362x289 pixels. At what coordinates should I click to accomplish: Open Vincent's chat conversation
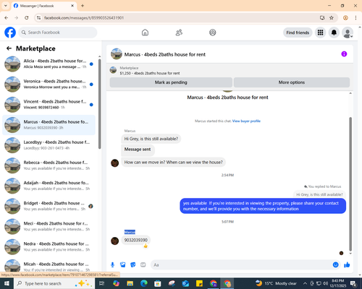coord(49,105)
